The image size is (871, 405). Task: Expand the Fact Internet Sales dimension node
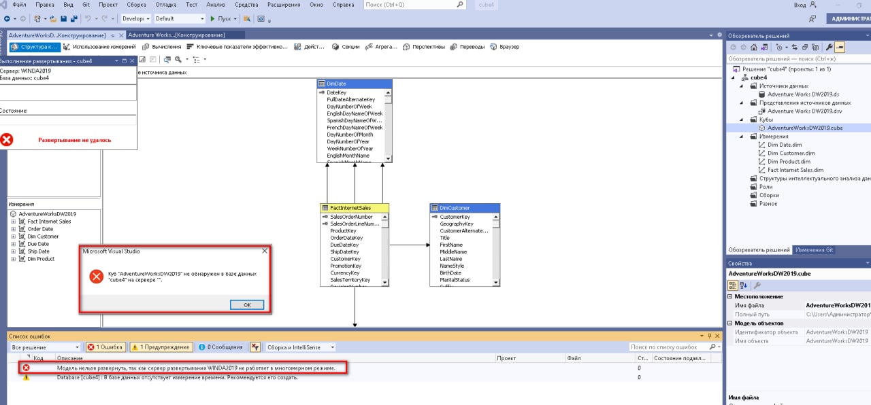coord(14,222)
